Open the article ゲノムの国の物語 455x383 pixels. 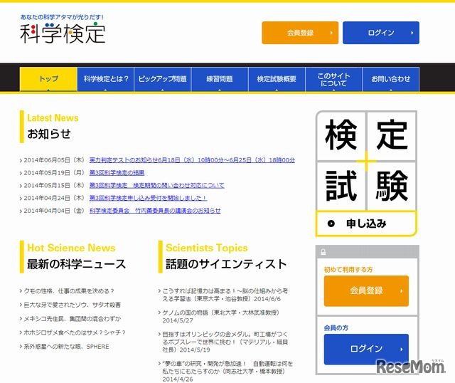coord(221,317)
